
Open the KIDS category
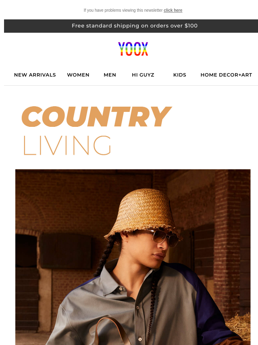pos(180,75)
